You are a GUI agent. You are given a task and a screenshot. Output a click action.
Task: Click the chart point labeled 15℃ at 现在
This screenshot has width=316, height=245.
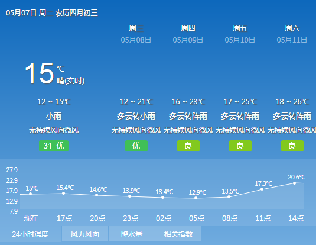(31, 194)
